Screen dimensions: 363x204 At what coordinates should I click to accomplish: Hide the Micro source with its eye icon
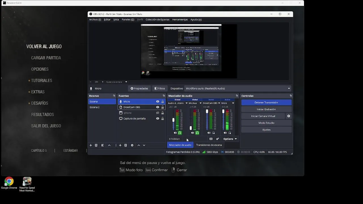click(x=158, y=101)
